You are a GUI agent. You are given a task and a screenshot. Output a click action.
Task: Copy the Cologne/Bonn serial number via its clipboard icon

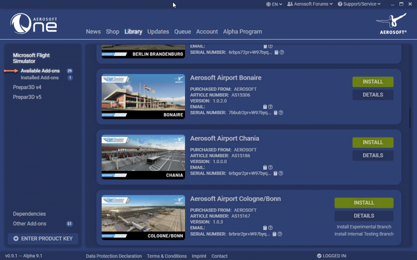point(275,234)
